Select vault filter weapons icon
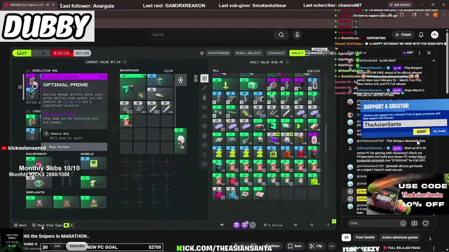This screenshot has height=252, width=449. pos(205,88)
